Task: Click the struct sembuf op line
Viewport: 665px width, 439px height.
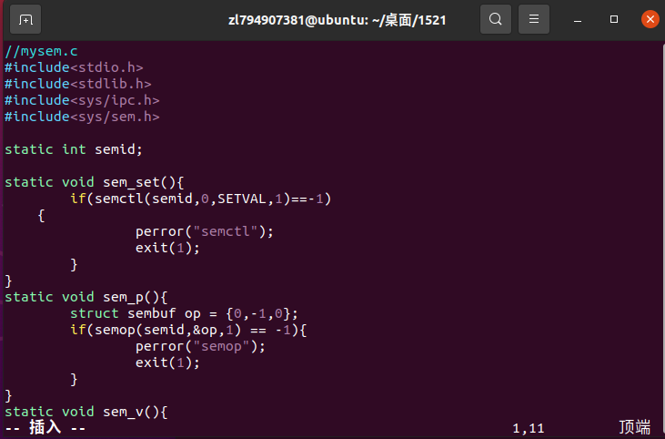Action: 184,313
